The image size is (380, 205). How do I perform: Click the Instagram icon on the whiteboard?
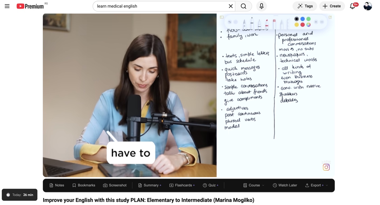pyautogui.click(x=326, y=167)
